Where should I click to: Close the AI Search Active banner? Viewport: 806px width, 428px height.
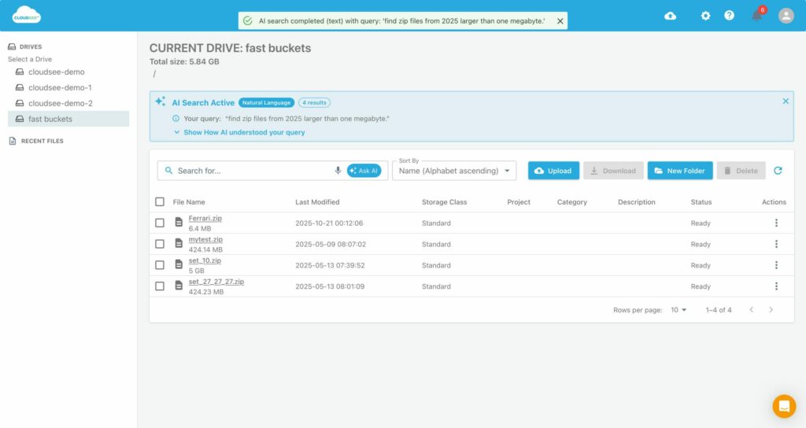click(x=786, y=101)
